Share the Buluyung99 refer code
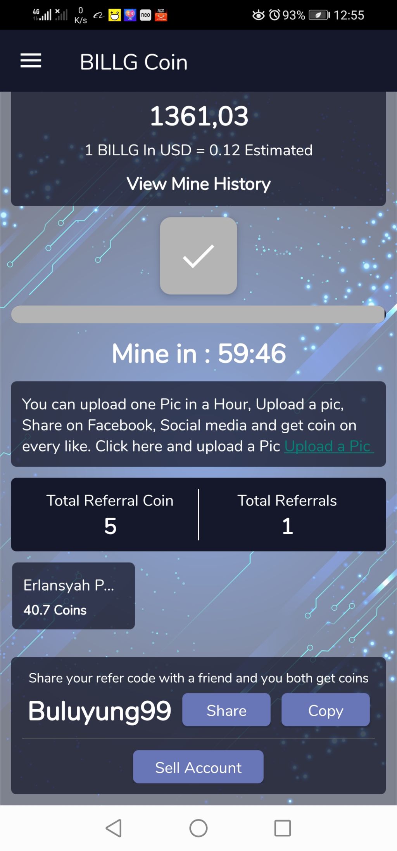The width and height of the screenshot is (397, 851). (226, 710)
